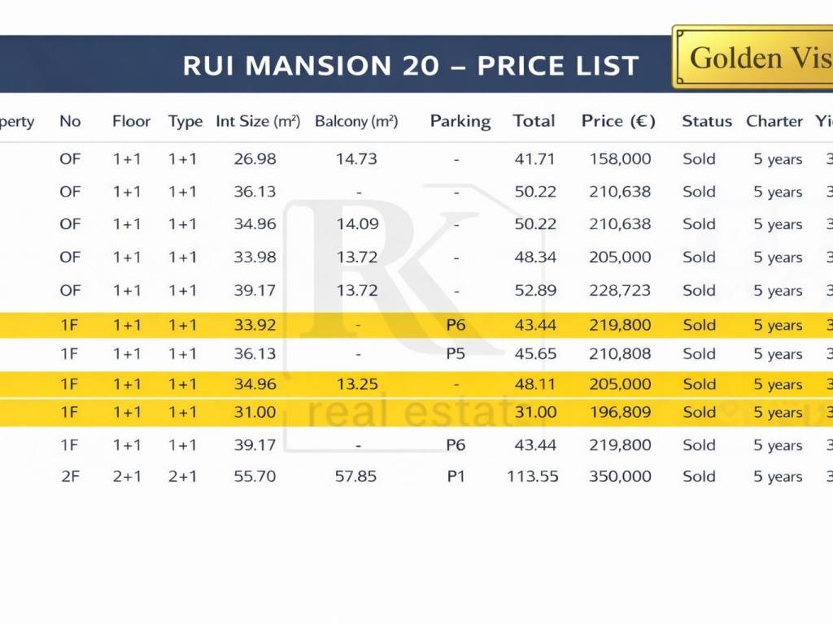Click the Charter column header
This screenshot has height=624, width=833.
(774, 121)
